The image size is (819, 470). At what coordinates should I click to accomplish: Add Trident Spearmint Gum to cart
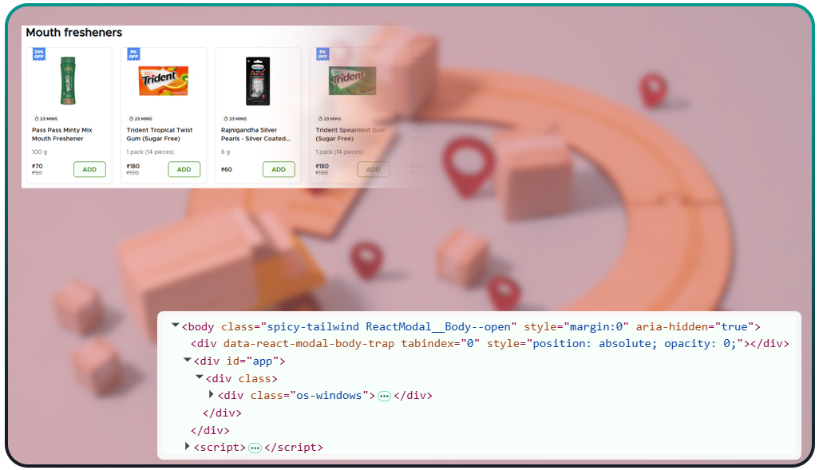point(373,169)
